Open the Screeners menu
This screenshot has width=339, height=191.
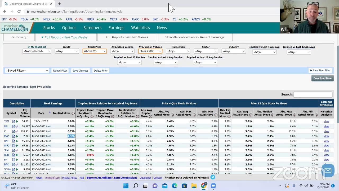tap(92, 28)
